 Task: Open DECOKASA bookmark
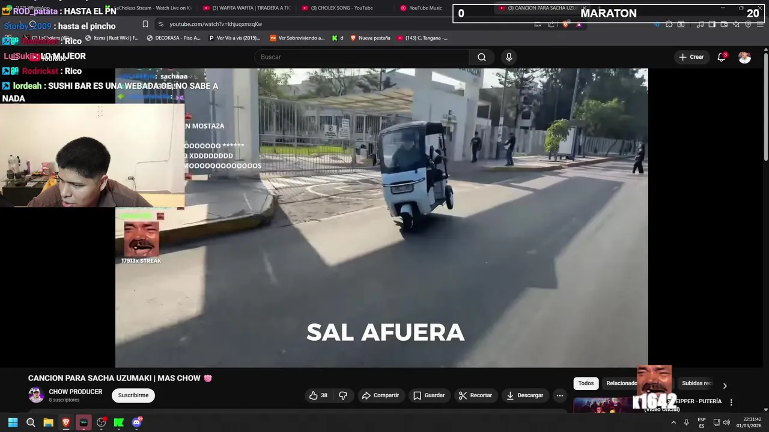(x=174, y=38)
